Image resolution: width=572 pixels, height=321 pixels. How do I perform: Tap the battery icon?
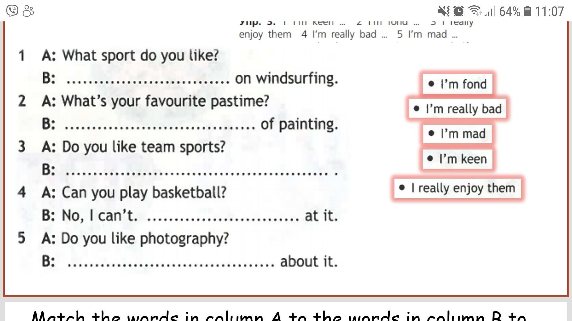click(x=528, y=11)
